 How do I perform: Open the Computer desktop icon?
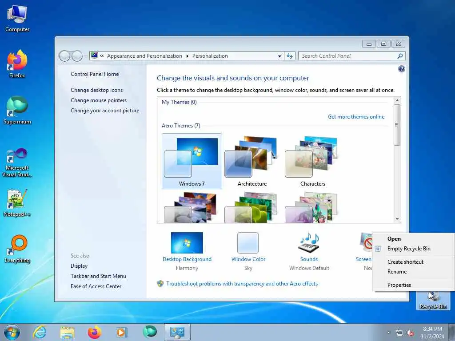coord(17,18)
